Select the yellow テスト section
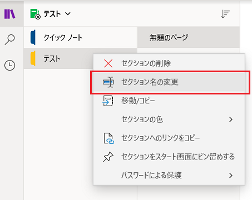The image size is (252, 200). point(58,58)
